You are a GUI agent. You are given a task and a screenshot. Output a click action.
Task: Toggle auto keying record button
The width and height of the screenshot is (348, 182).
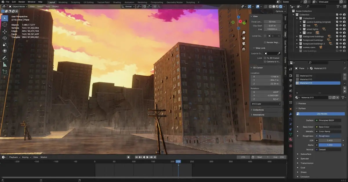tap(128, 157)
